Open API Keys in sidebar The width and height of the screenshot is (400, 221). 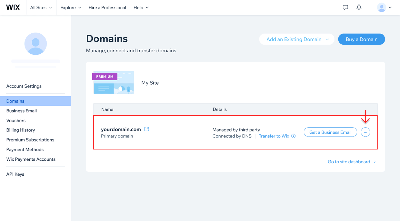(x=15, y=174)
